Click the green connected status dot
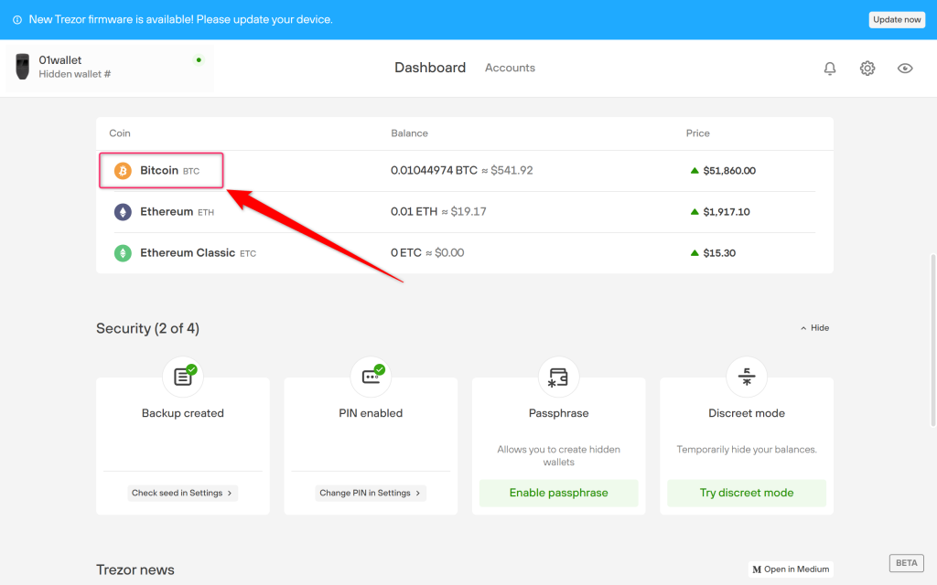The width and height of the screenshot is (937, 585). pyautogui.click(x=199, y=59)
